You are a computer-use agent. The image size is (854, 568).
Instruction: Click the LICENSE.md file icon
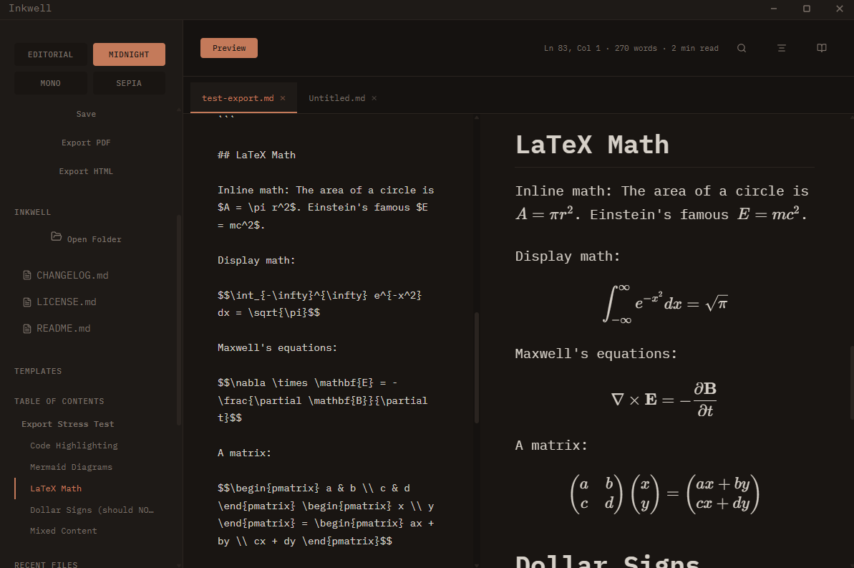(26, 302)
